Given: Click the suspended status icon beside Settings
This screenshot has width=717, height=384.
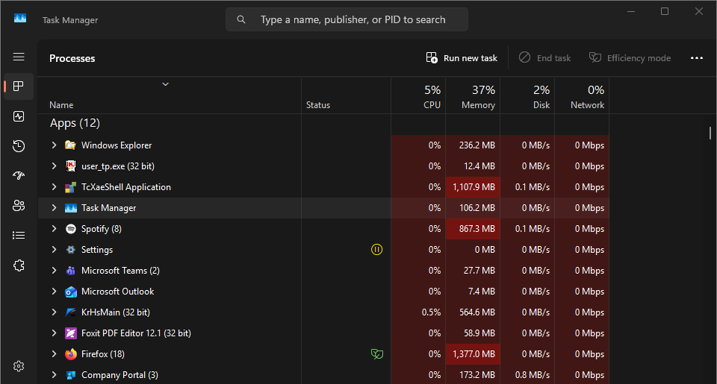Looking at the screenshot, I should (376, 249).
